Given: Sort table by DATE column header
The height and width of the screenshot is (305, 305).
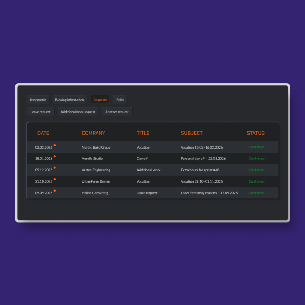Looking at the screenshot, I should pyautogui.click(x=43, y=133).
